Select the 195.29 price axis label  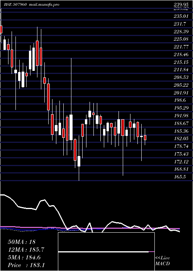181,108
